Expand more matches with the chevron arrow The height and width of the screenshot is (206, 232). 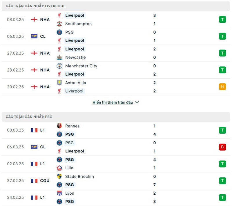click(x=137, y=102)
